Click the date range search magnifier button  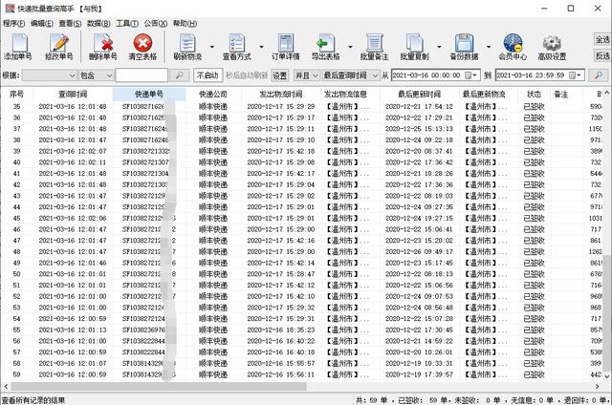[598, 75]
